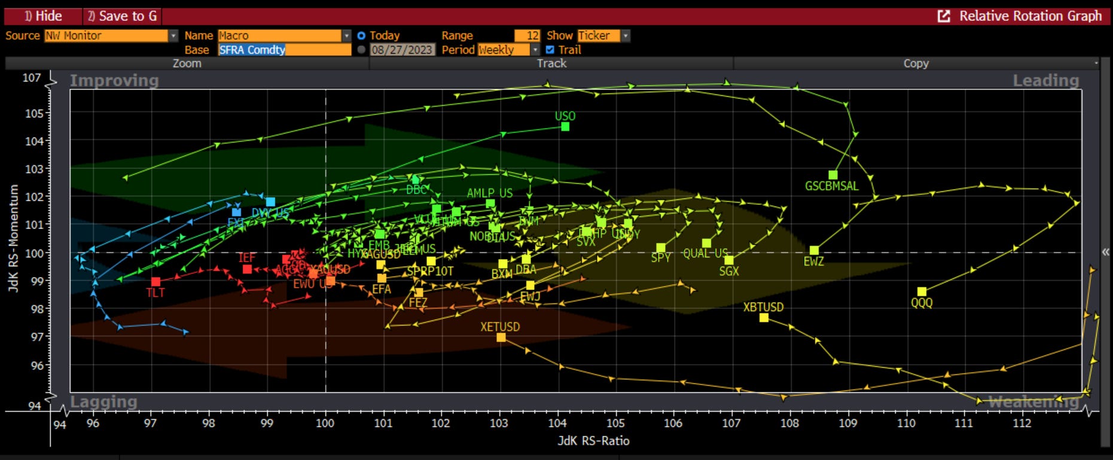Image resolution: width=1113 pixels, height=460 pixels.
Task: Select the USO data point marker
Action: 565,127
